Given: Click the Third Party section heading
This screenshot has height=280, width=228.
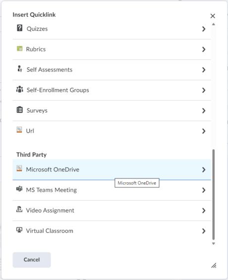Looking at the screenshot, I should 31,155.
